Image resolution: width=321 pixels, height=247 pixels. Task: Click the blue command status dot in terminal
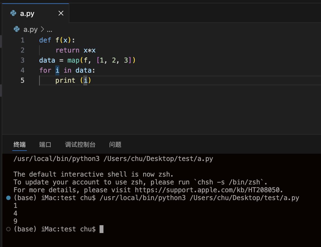[x=8, y=198]
